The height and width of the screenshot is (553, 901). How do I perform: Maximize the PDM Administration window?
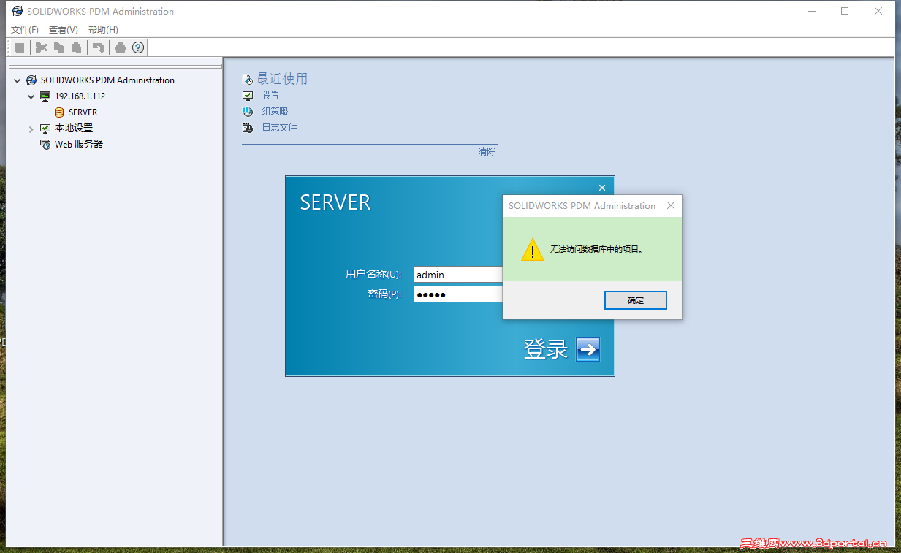point(845,11)
